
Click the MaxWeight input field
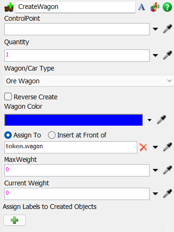click(x=77, y=170)
